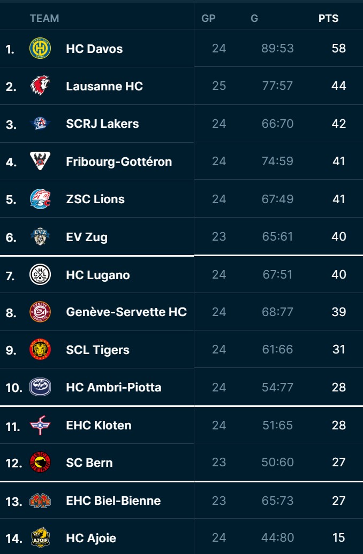Open the EHC Biel-Bienne team link
Viewport: 363px width, 554px height.
(113, 501)
